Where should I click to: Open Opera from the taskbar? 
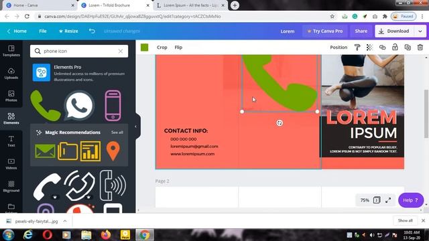click(x=48, y=235)
